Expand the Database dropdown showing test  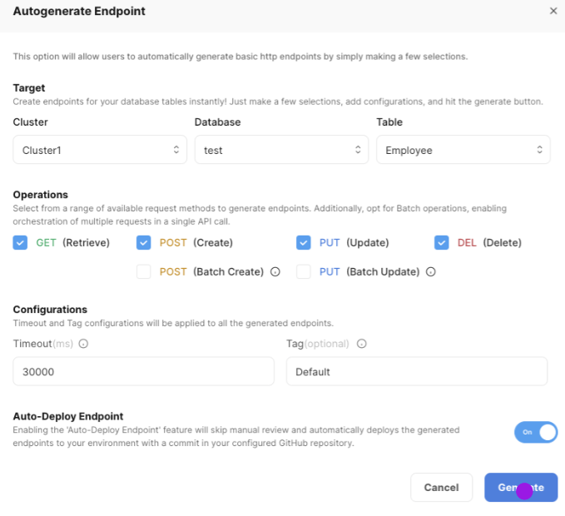[x=280, y=150]
